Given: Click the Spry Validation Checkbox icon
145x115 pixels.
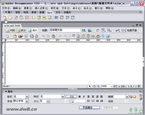Looking at the screenshot, I should coord(44,17).
